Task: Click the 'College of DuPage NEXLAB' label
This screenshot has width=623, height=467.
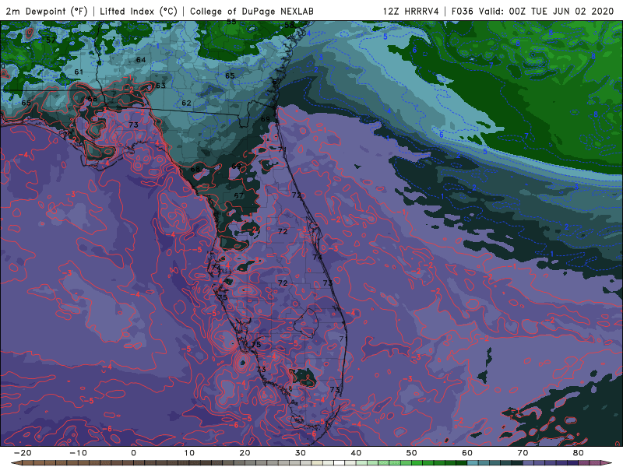Action: click(252, 11)
